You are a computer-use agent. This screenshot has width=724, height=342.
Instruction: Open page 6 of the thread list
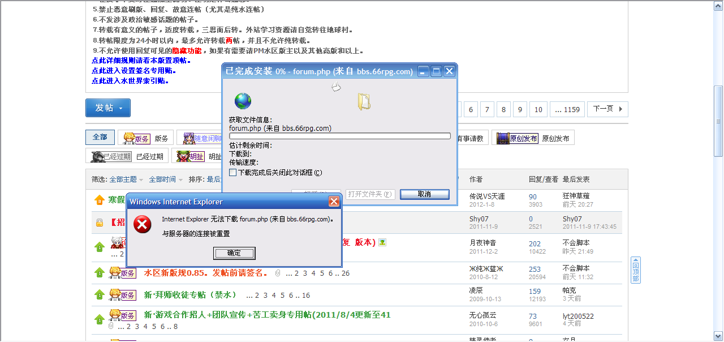(471, 109)
